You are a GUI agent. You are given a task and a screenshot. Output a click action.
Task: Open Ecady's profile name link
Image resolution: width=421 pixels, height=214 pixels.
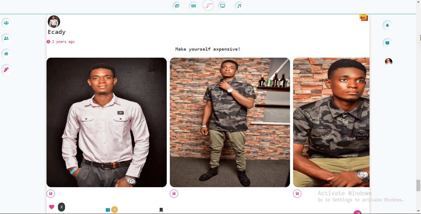coord(57,32)
